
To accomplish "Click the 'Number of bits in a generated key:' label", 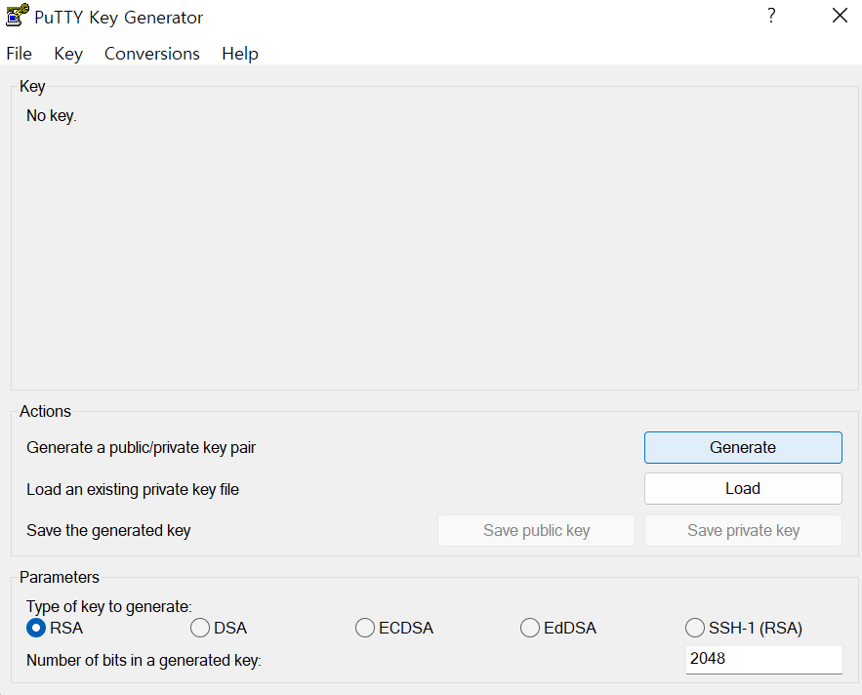I will click(144, 661).
